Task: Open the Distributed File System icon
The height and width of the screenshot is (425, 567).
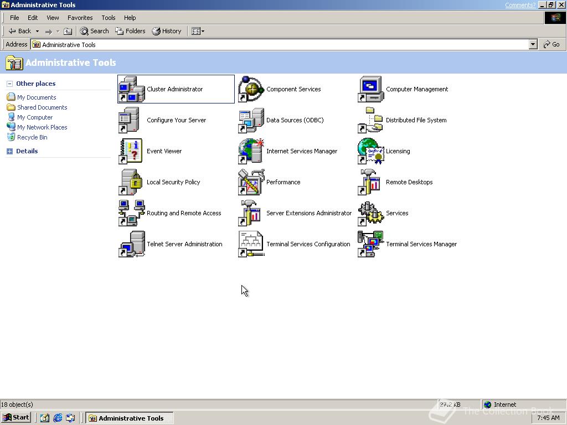Action: click(x=370, y=120)
